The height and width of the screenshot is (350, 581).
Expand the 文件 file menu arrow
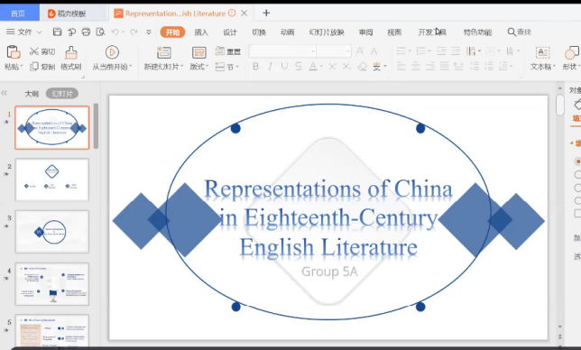click(x=40, y=32)
